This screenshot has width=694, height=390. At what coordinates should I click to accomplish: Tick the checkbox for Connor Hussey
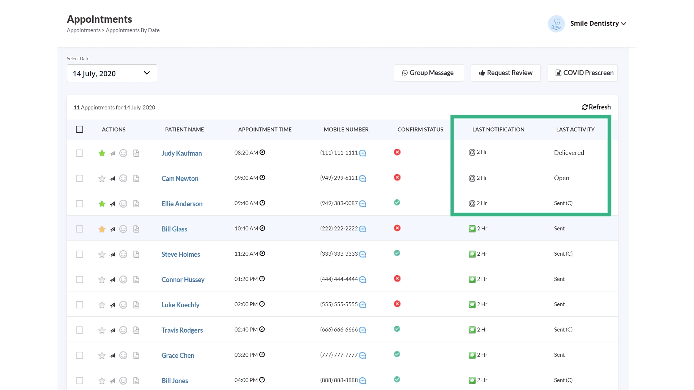pos(80,279)
